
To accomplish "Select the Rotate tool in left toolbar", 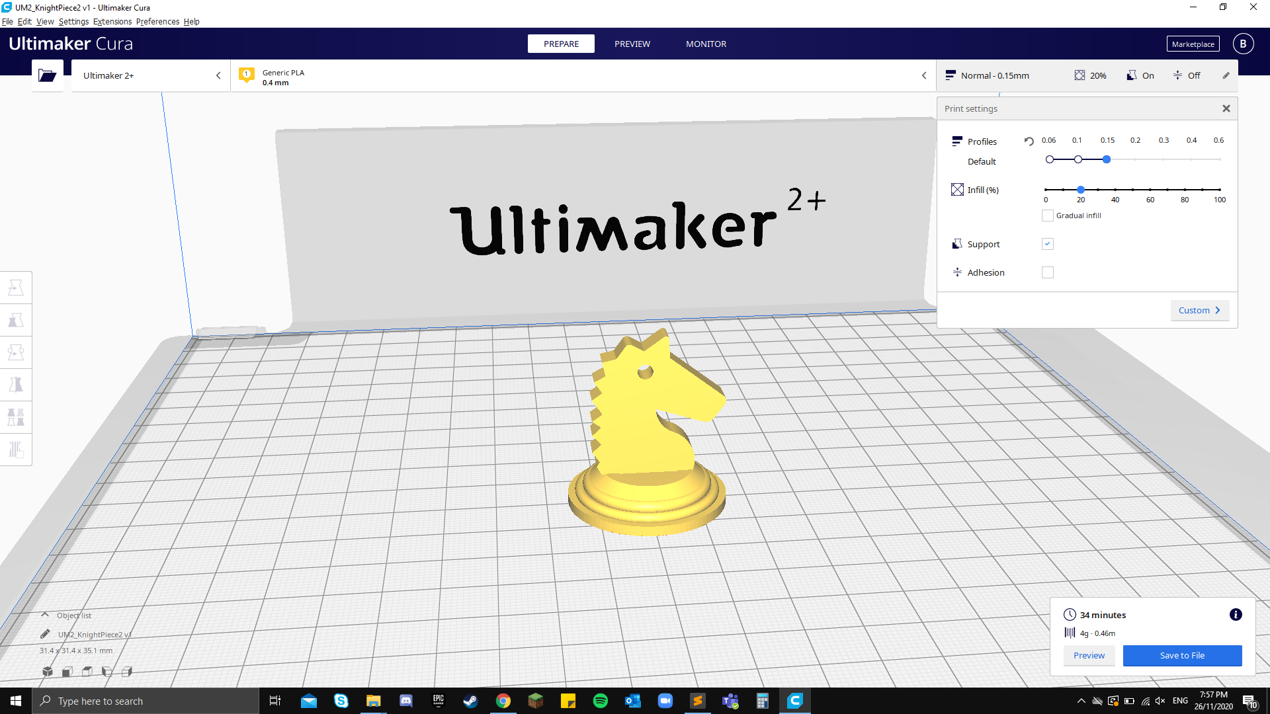I will pos(16,352).
